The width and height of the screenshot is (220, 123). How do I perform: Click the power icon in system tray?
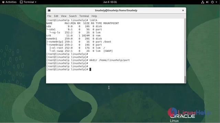[x=212, y=2]
